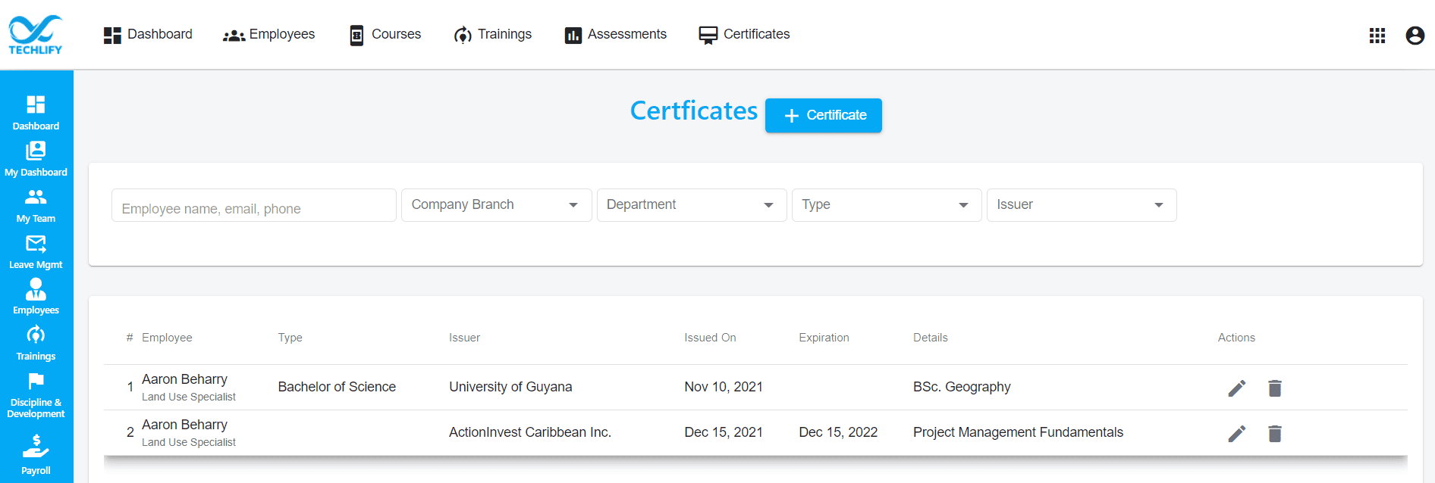Click the Nov 10, 2021 issued date
Screen dimensions: 1435x483
click(724, 387)
